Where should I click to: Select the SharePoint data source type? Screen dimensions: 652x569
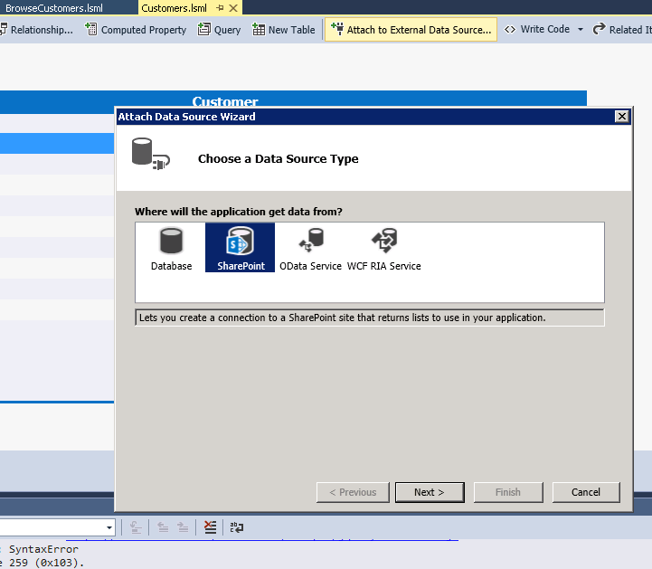(x=240, y=248)
